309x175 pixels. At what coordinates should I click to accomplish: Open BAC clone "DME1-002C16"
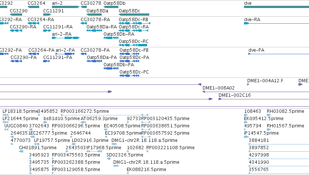235,95
